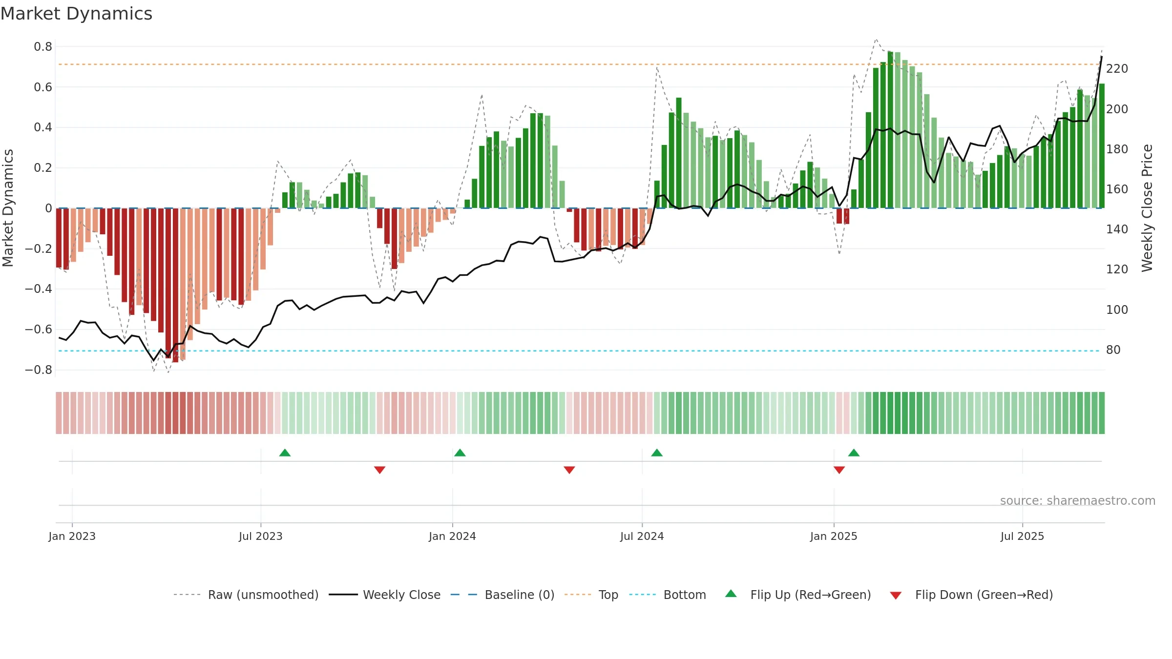Toggle the Flip Up (Red→Green) legend entry
This screenshot has width=1172, height=659.
point(798,595)
